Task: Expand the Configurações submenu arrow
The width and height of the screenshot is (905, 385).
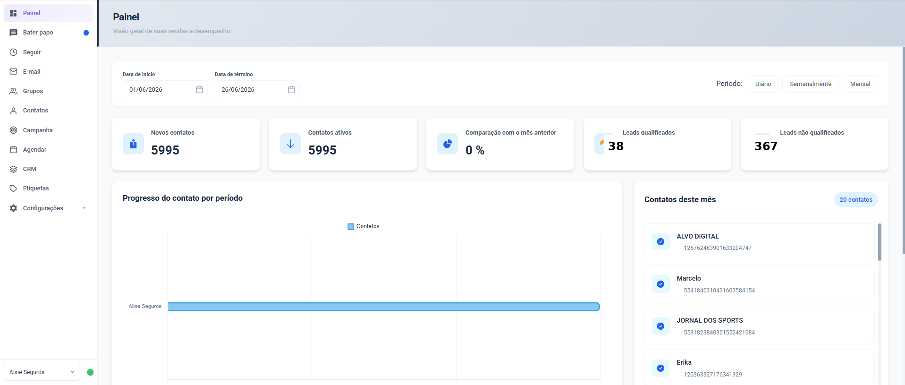Action: click(84, 208)
